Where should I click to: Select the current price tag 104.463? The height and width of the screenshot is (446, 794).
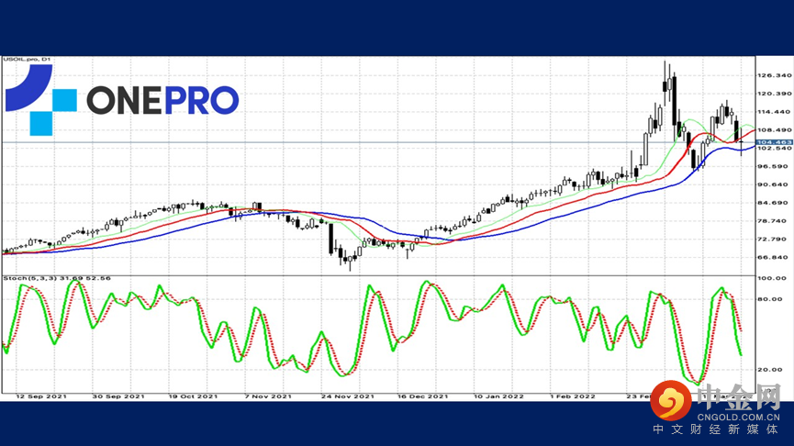click(774, 142)
